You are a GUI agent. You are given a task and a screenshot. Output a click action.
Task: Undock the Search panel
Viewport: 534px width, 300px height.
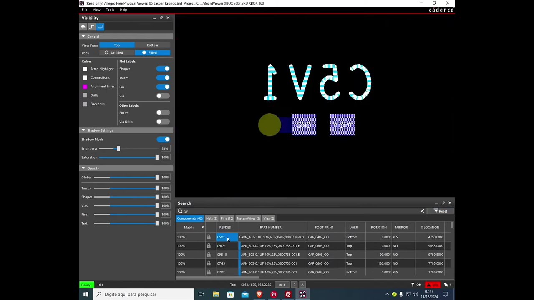click(x=443, y=203)
